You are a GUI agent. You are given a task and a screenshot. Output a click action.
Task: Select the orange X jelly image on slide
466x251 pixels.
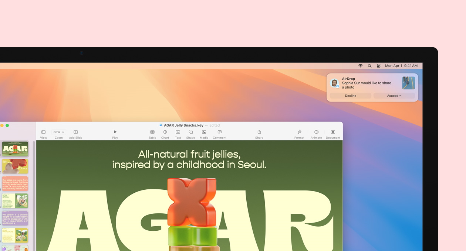click(x=192, y=202)
